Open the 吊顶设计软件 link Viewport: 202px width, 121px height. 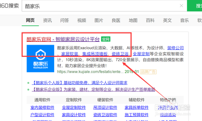105,107
